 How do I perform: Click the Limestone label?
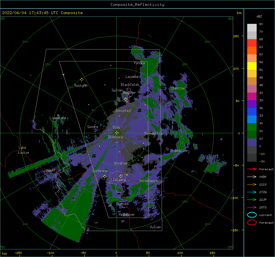pos(58,118)
